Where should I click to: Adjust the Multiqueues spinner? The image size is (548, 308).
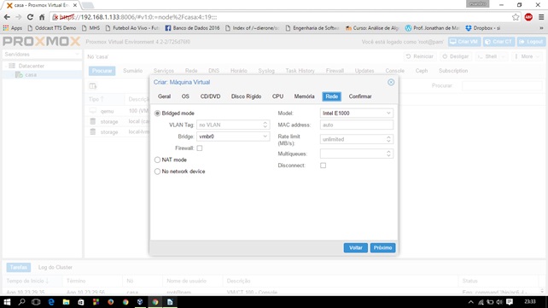pos(388,154)
